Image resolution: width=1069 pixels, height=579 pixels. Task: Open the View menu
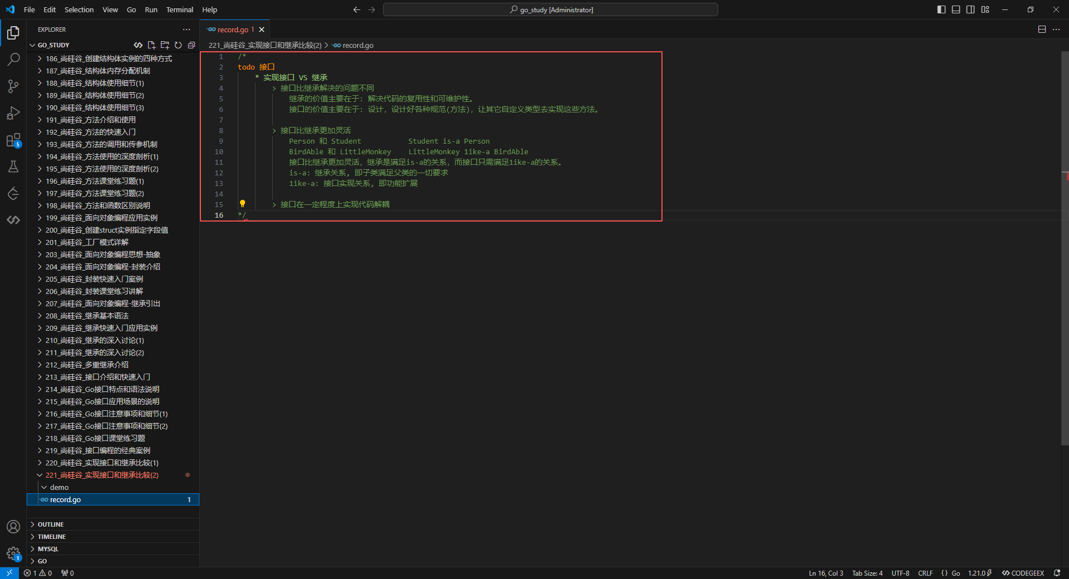[x=110, y=9]
